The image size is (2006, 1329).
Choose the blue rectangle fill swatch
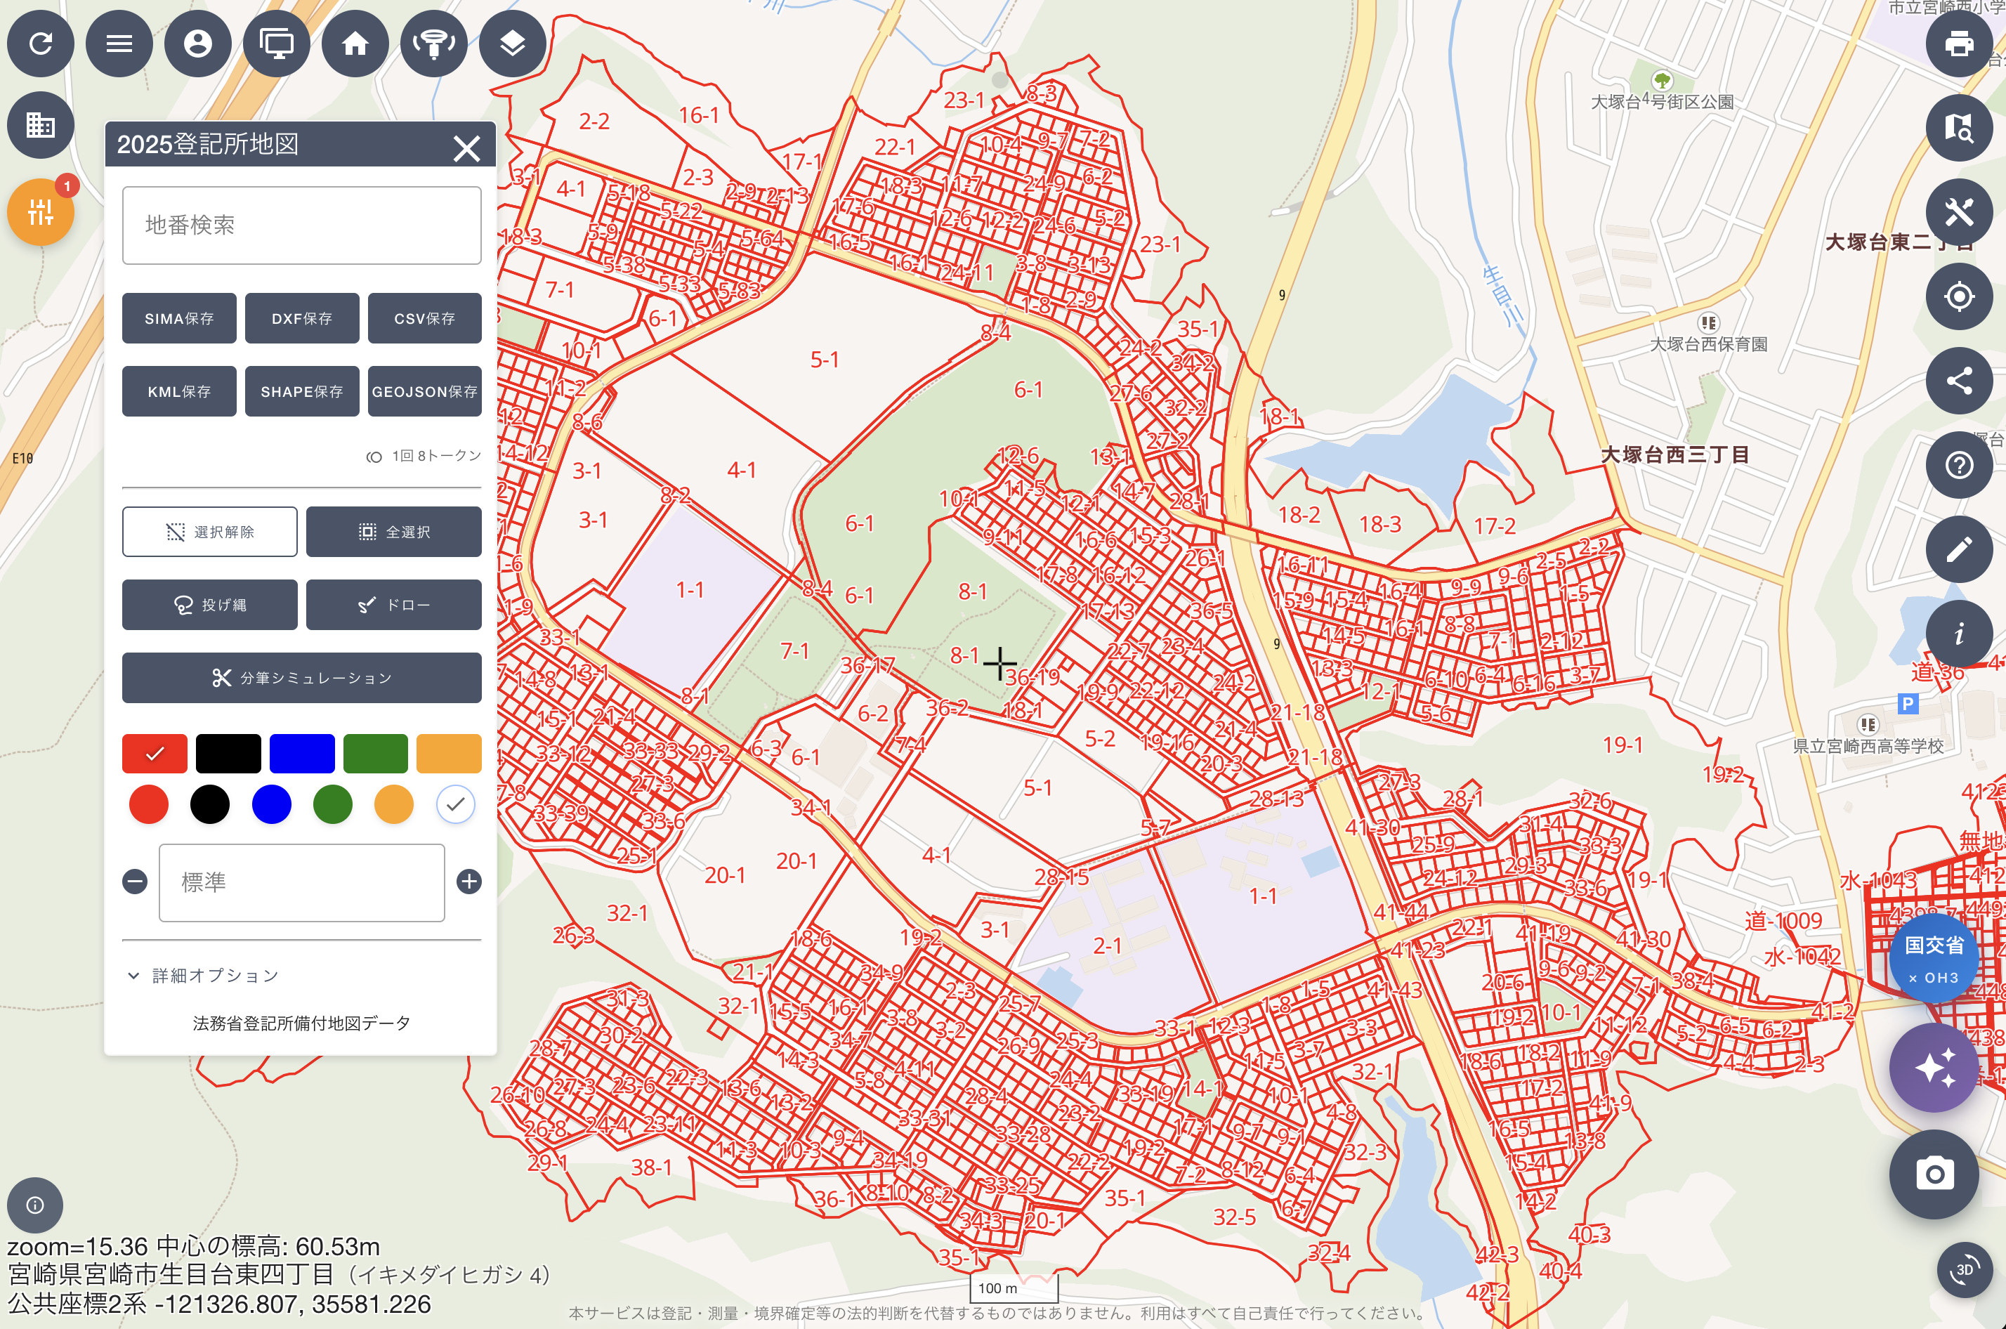click(302, 754)
